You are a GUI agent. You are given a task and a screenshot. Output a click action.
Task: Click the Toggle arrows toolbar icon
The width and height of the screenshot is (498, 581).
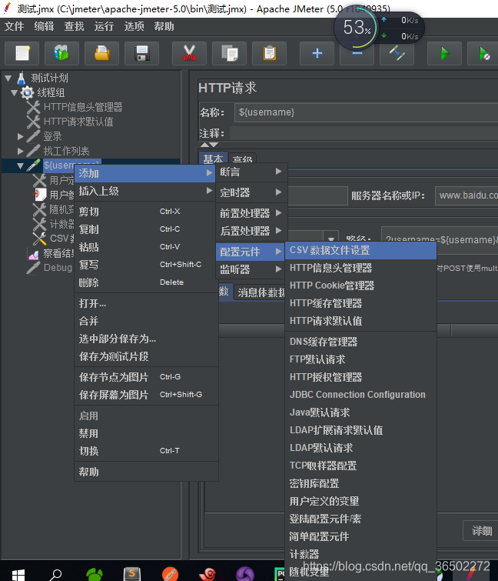(397, 53)
